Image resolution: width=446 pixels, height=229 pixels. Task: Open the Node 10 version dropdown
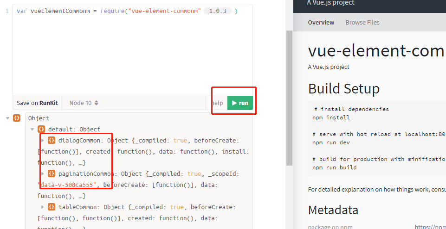click(x=84, y=103)
